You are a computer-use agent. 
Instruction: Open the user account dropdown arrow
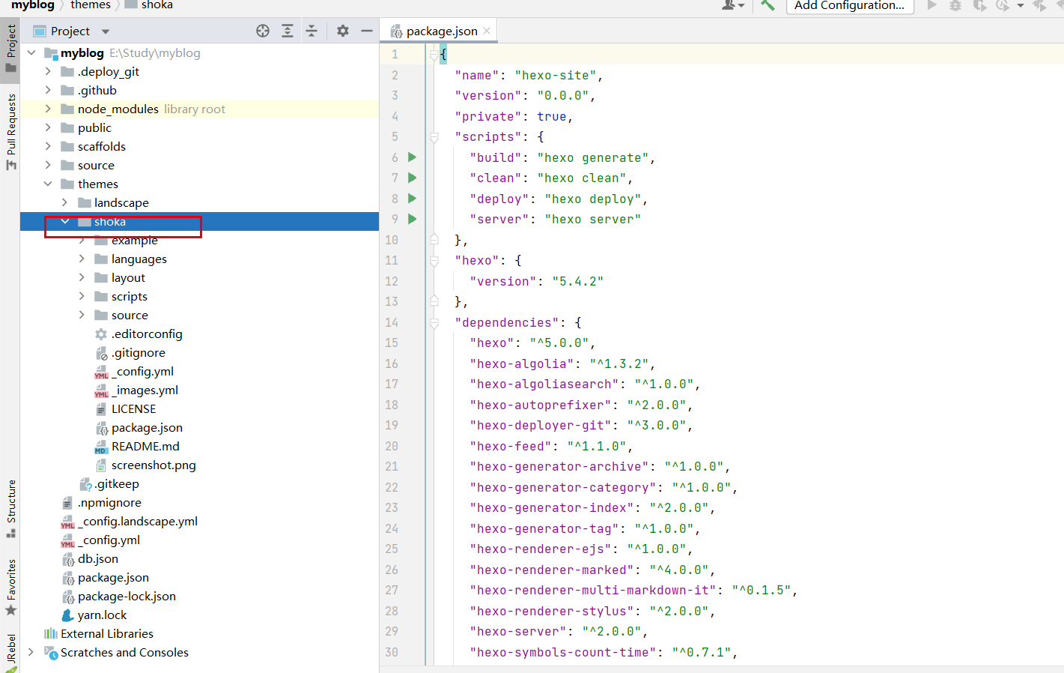741,6
